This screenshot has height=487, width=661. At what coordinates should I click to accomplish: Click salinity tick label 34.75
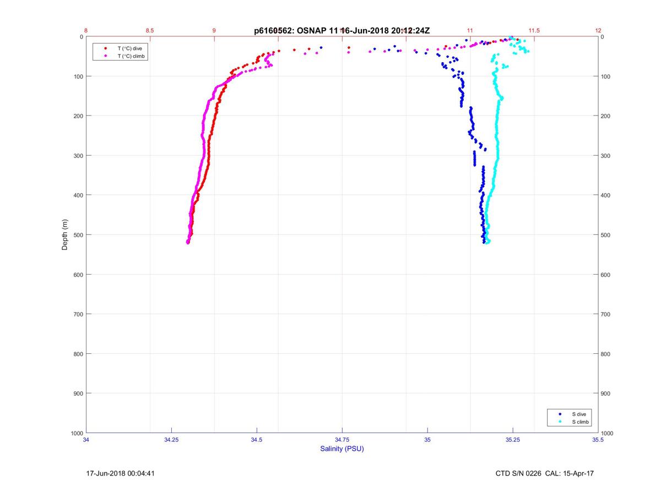(342, 440)
